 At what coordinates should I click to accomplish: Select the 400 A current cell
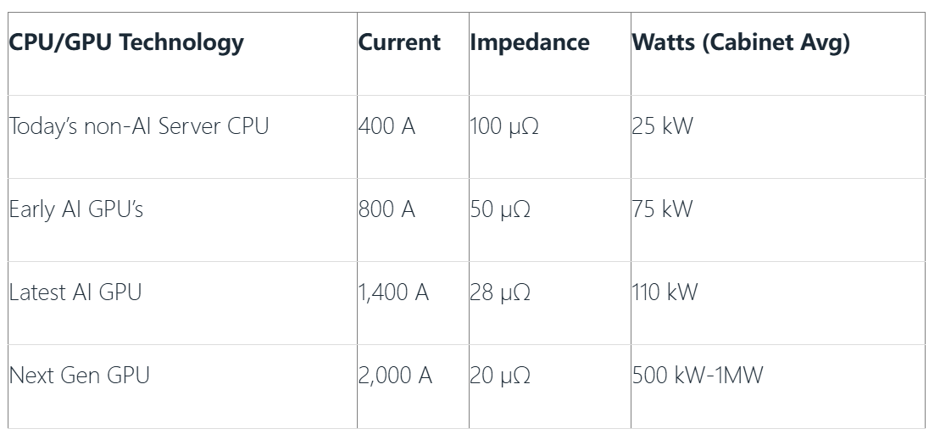[387, 126]
